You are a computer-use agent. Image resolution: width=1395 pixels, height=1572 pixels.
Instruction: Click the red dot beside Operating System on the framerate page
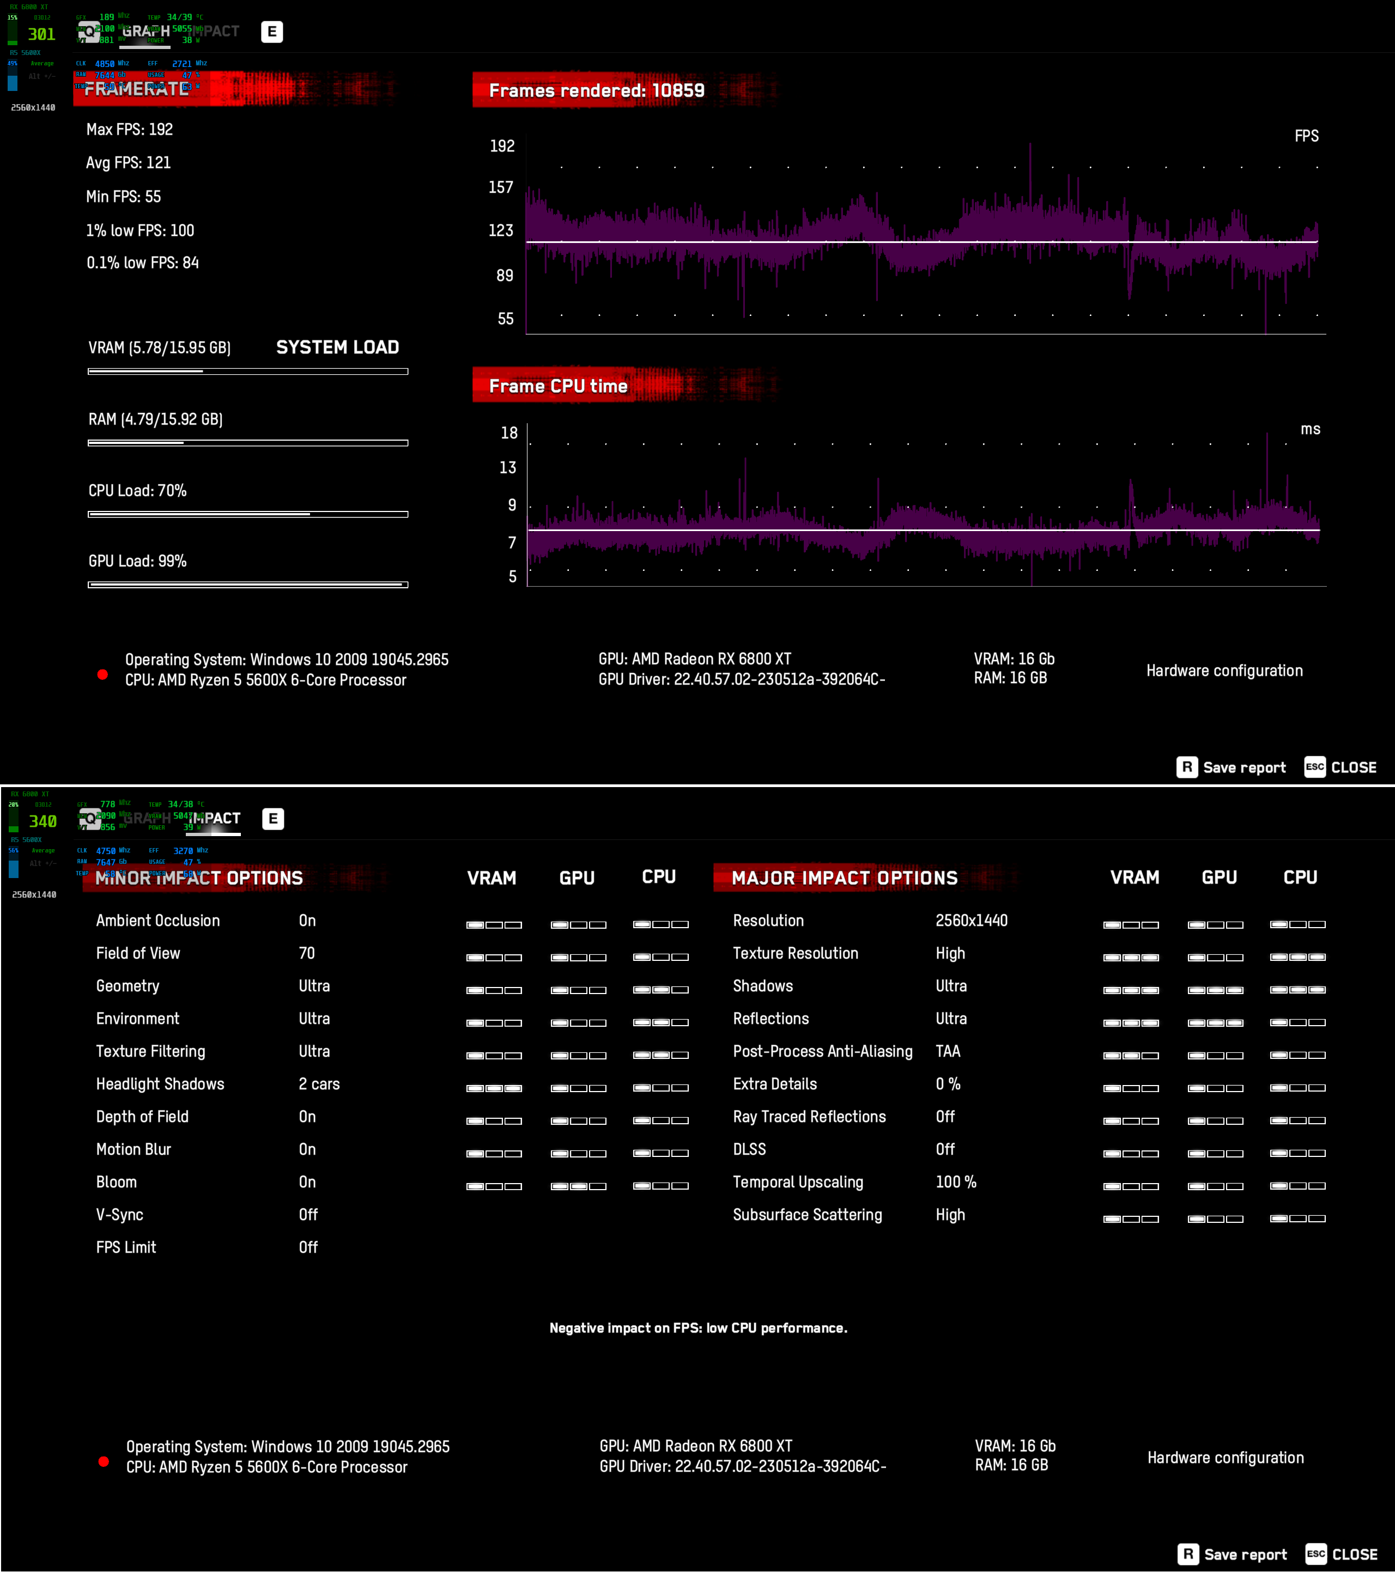[102, 674]
